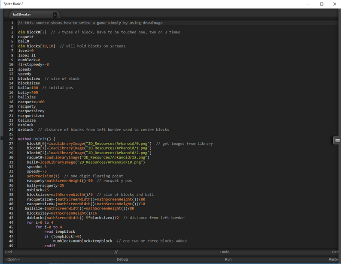The height and width of the screenshot is (264, 341).
Task: Click Paste in the bottom bar
Action: point(334,259)
